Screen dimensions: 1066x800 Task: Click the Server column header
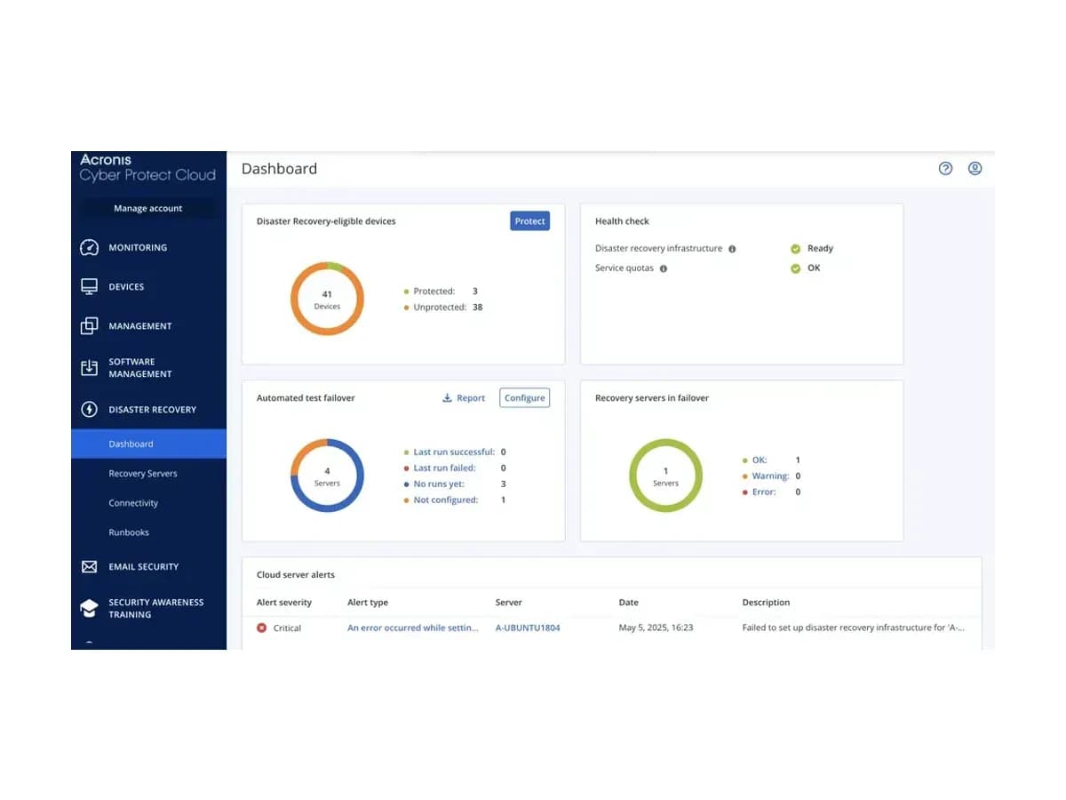click(x=508, y=603)
